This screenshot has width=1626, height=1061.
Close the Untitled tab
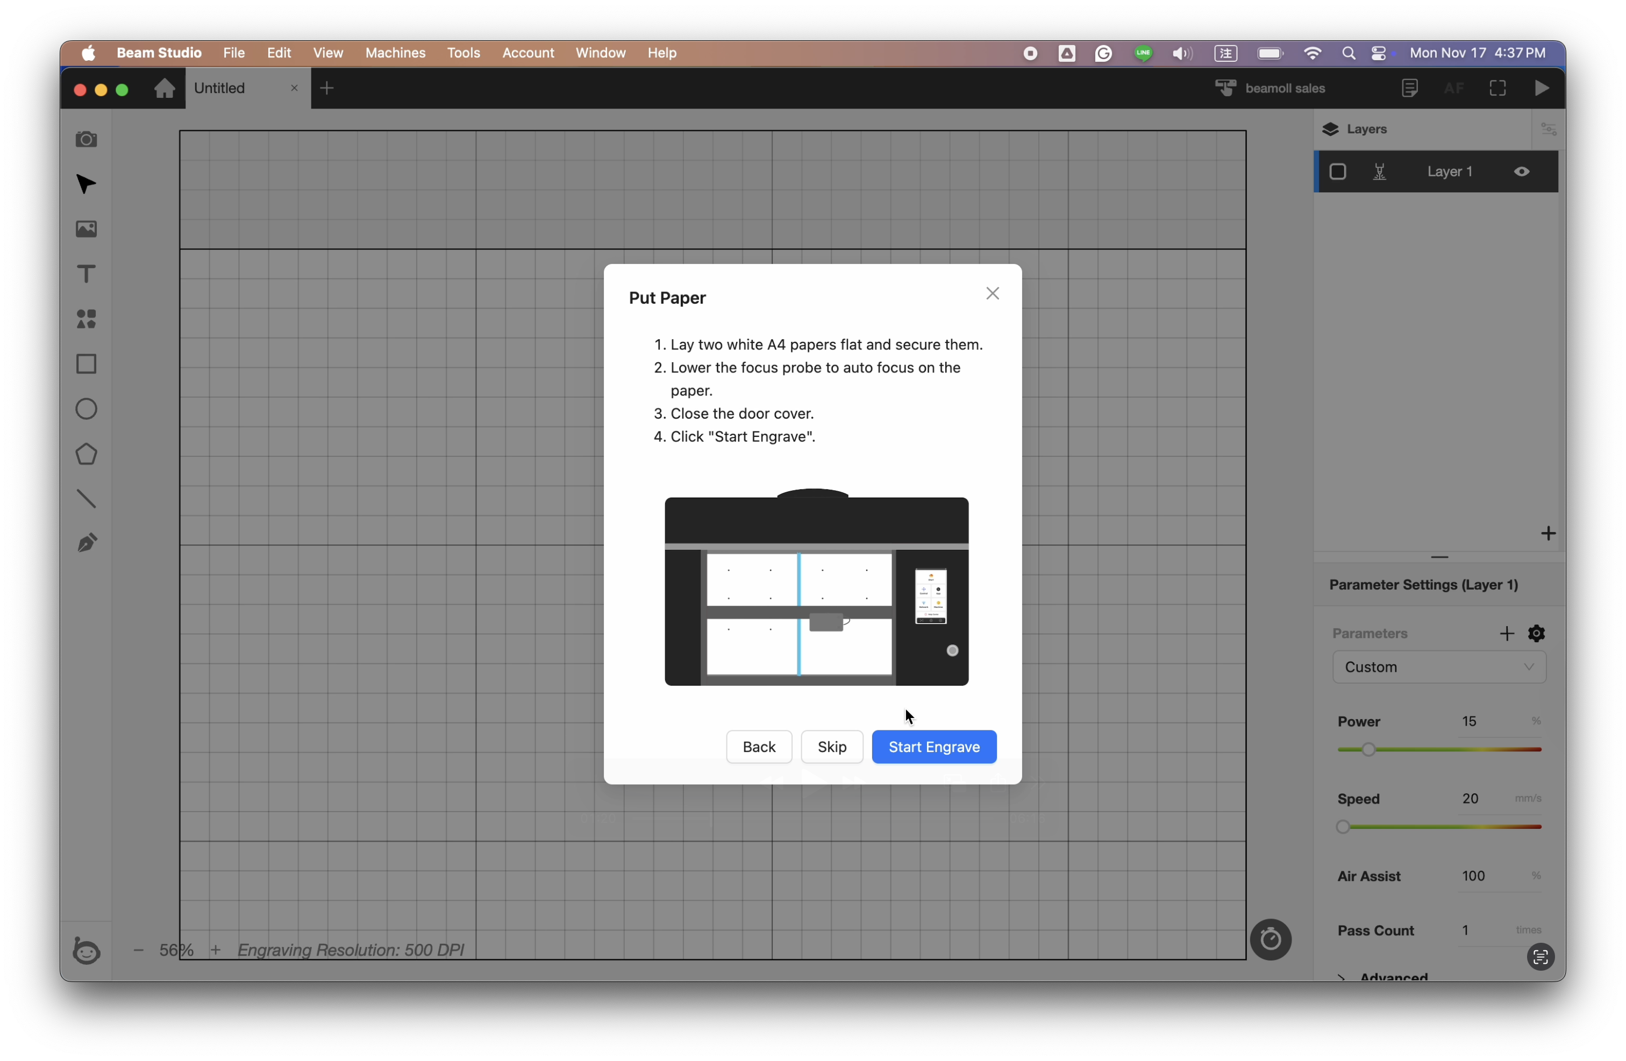(295, 88)
